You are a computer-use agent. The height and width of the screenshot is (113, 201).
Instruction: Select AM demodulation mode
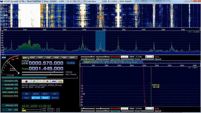26,58
